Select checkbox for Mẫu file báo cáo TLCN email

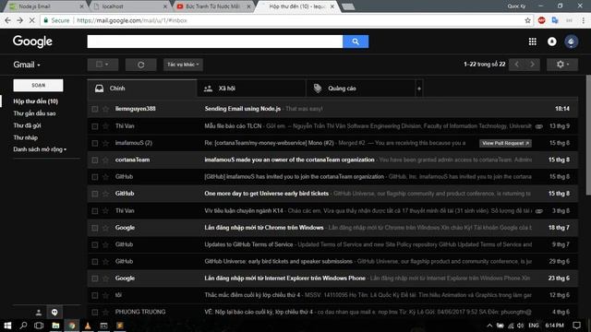[x=94, y=126]
